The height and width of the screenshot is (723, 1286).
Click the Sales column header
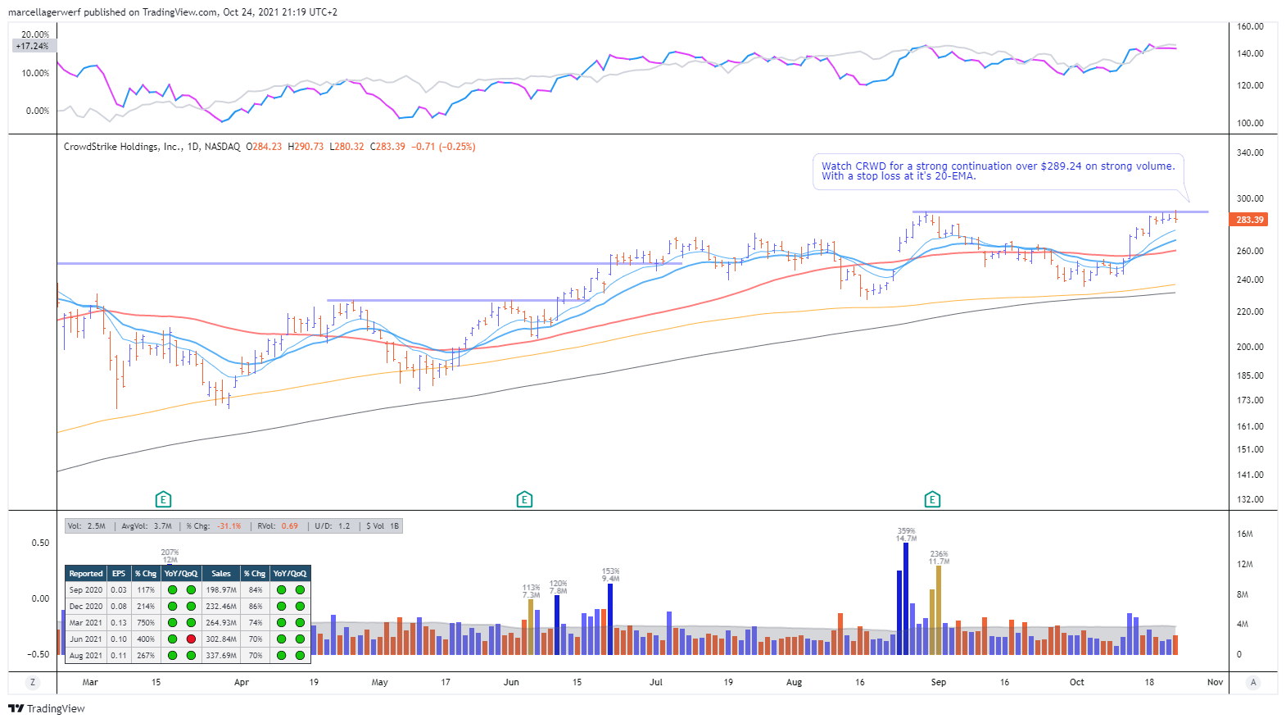point(221,574)
